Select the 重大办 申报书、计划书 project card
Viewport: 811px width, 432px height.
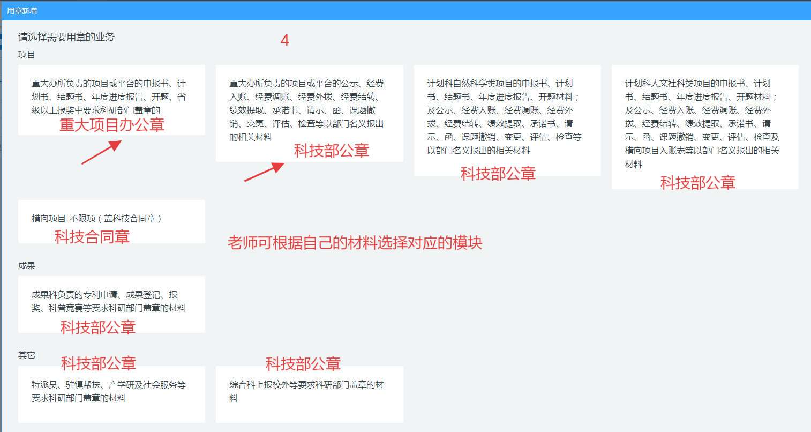pyautogui.click(x=111, y=96)
